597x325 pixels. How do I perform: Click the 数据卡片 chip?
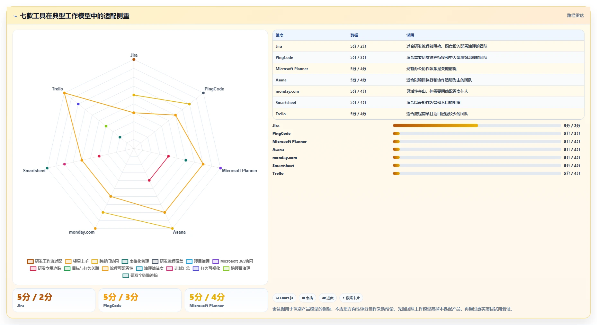[351, 298]
